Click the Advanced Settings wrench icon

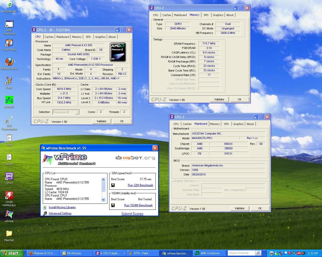click(45, 213)
